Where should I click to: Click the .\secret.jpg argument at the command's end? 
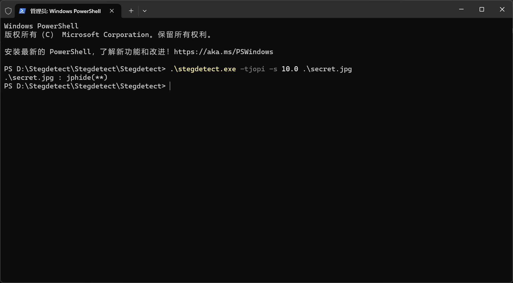tap(327, 69)
